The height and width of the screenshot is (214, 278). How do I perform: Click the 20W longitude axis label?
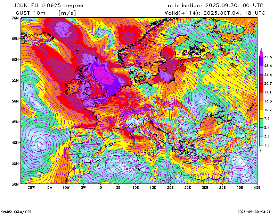31,188
